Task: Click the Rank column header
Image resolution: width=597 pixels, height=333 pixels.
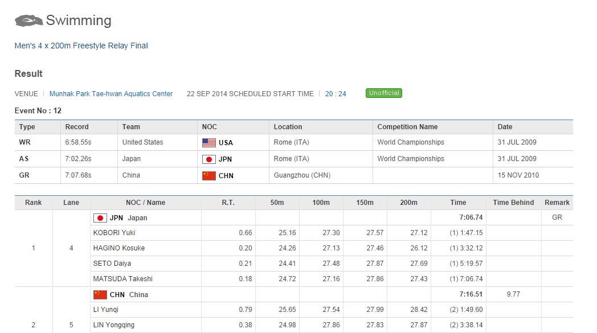Action: 34,203
